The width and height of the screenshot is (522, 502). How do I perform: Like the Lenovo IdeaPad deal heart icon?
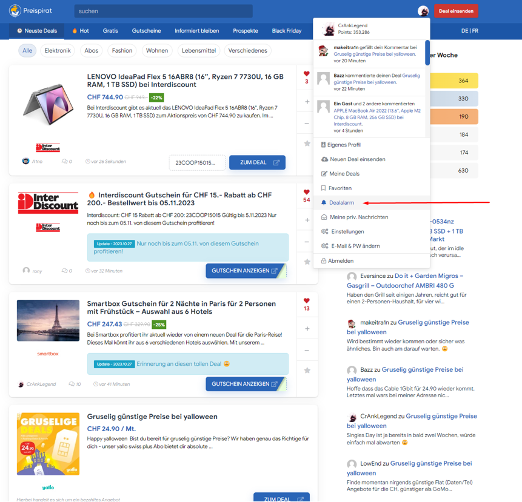tap(307, 74)
